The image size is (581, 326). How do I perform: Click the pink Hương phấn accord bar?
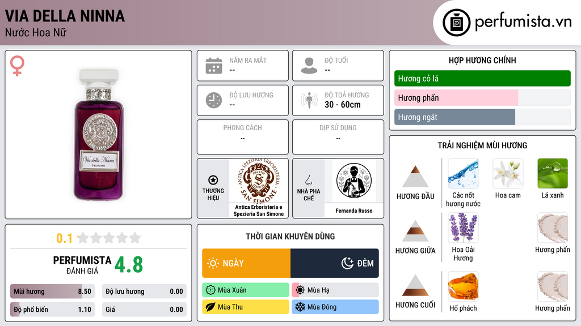point(482,98)
